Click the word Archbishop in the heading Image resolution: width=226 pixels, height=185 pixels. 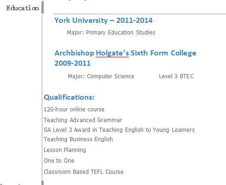[x=74, y=53]
